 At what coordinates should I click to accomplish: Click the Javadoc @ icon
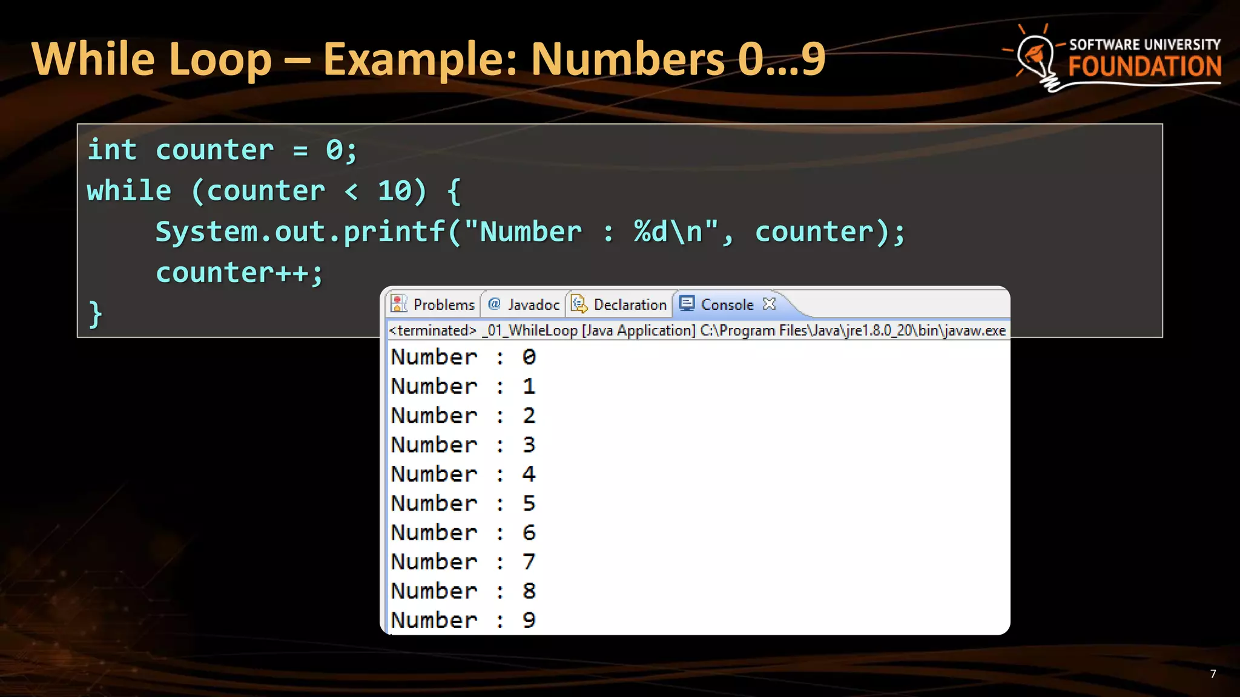point(494,304)
